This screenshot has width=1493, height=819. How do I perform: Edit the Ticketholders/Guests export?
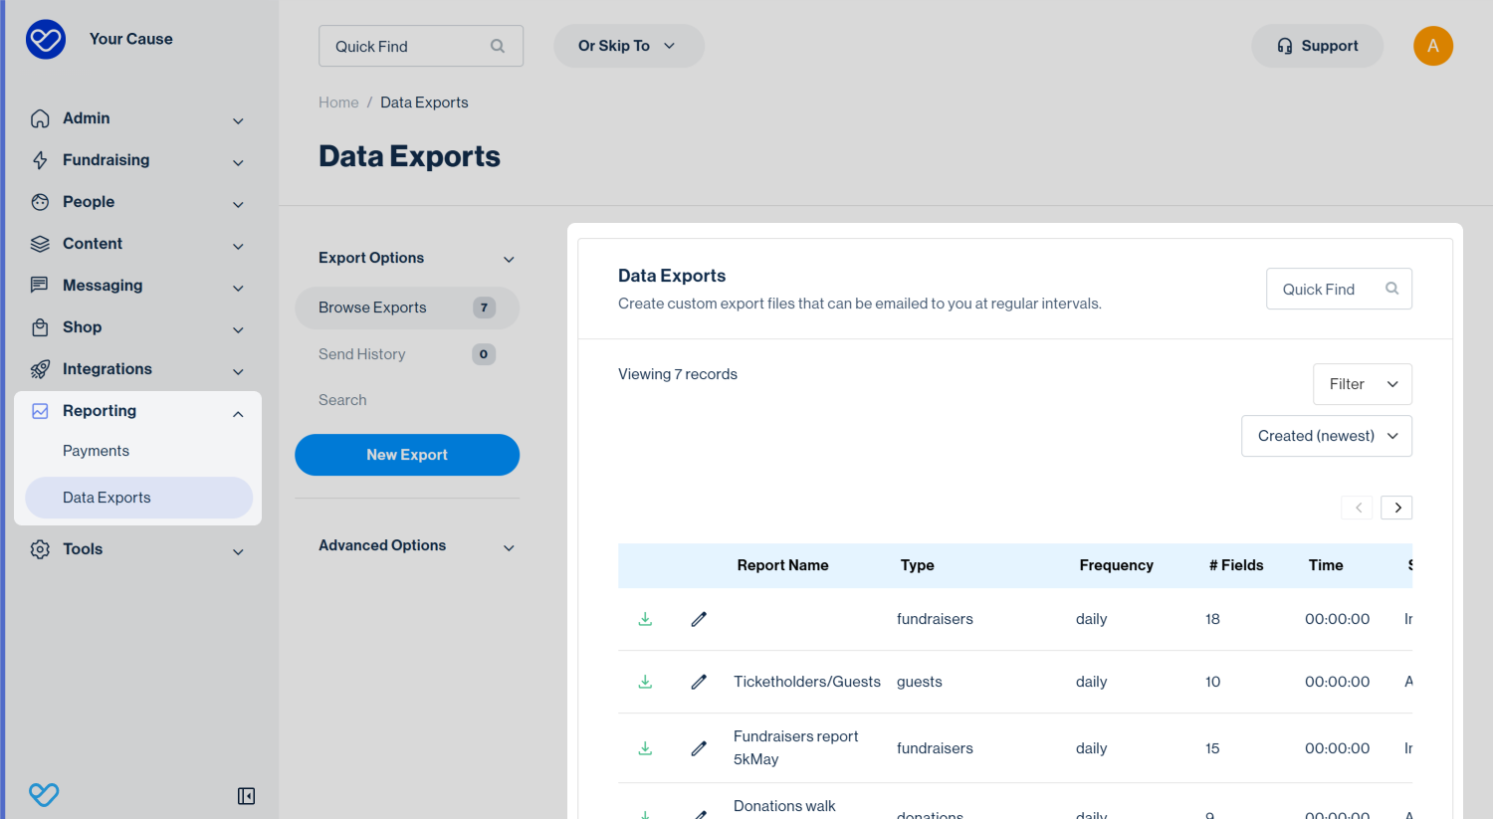coord(699,682)
